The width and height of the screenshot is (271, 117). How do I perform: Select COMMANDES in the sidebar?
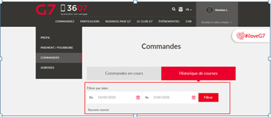tap(59, 58)
